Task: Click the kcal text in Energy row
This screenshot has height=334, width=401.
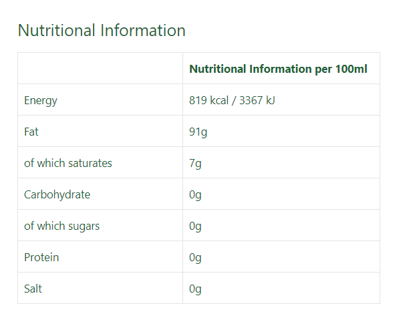Action: tap(219, 100)
